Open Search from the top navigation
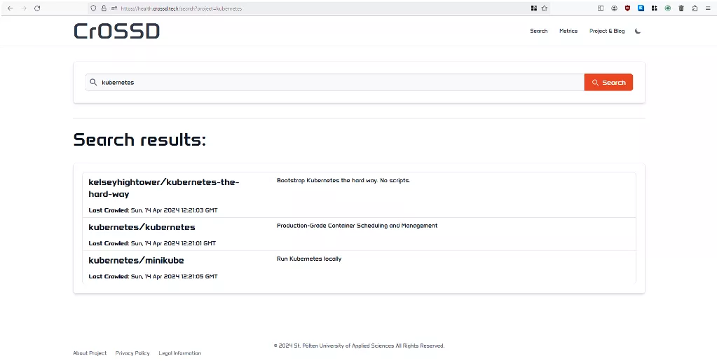Viewport: 717px width, 361px height. (538, 31)
